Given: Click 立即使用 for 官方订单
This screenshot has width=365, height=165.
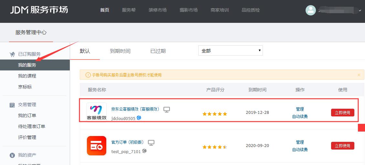Looking at the screenshot, I should pos(343,146).
